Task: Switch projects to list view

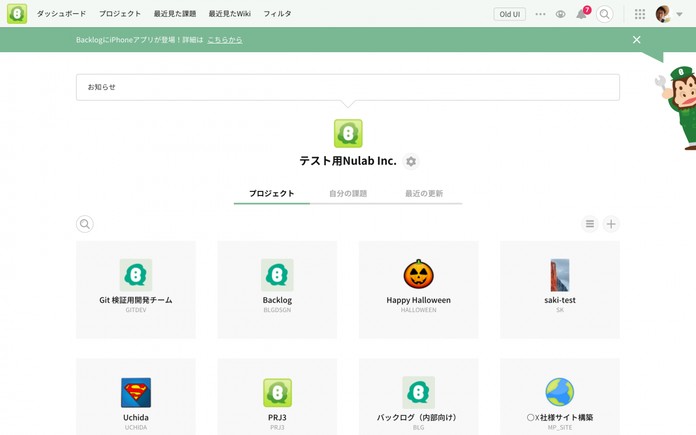Action: [x=590, y=224]
